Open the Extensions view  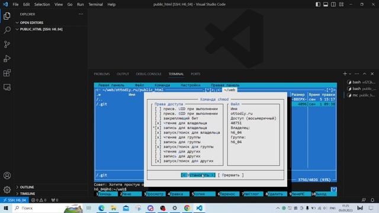coord(7,73)
